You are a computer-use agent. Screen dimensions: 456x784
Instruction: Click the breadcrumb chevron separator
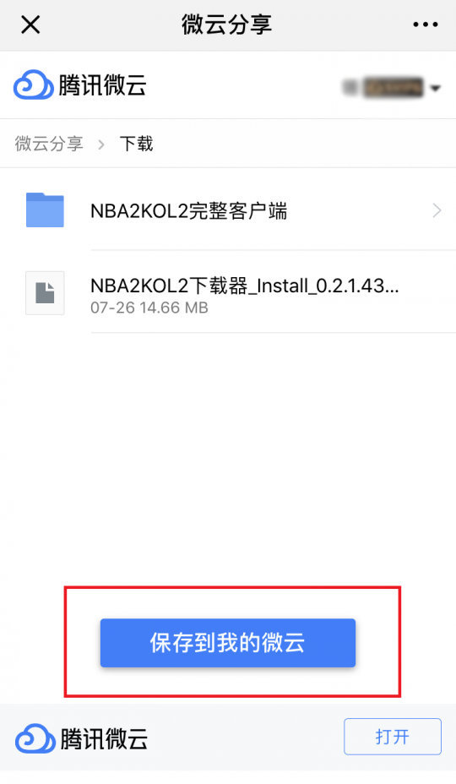tap(101, 144)
